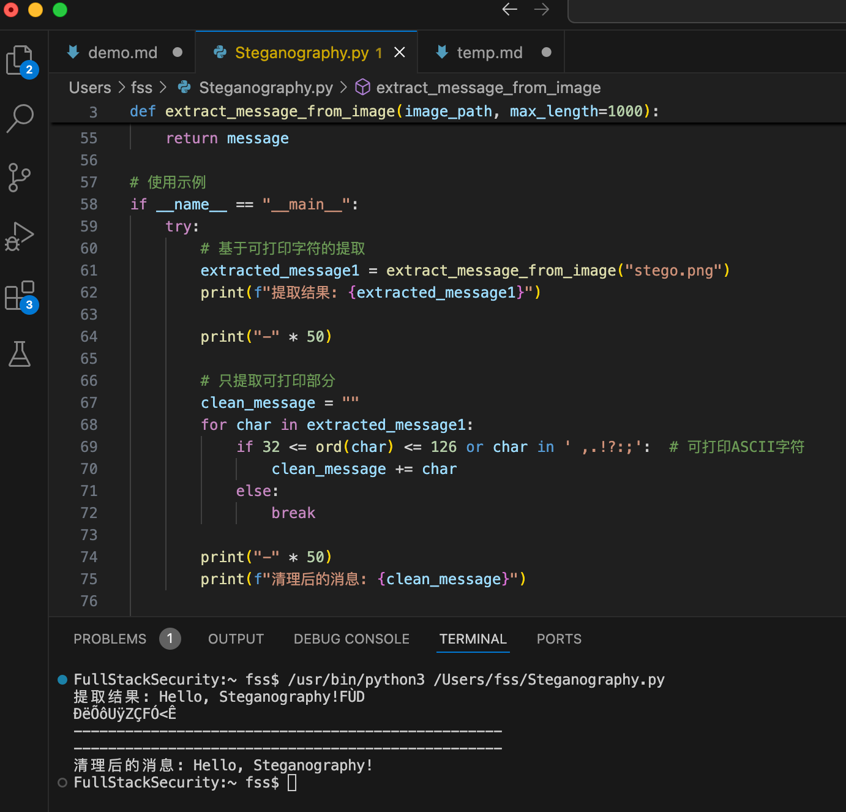The height and width of the screenshot is (812, 846).
Task: Click the Users breadcrumb segment
Action: point(90,88)
